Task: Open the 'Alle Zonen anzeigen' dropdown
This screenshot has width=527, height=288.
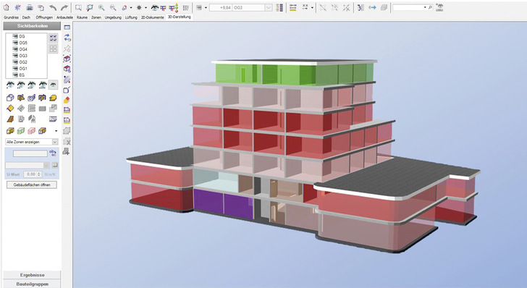Action: [x=32, y=142]
